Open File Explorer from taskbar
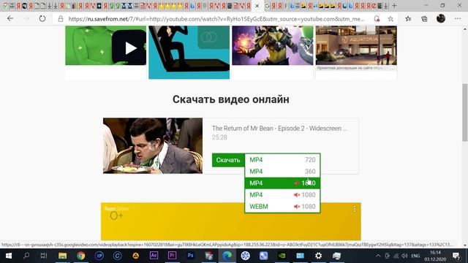 pyautogui.click(x=62, y=256)
